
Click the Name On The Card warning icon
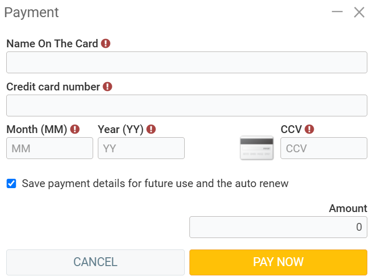tap(106, 44)
